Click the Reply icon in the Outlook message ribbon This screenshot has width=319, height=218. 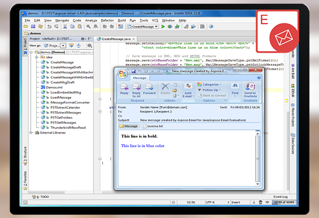[x=124, y=89]
